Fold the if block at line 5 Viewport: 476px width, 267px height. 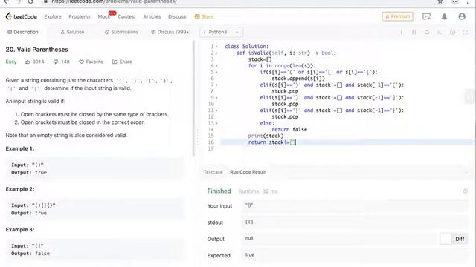pos(216,73)
